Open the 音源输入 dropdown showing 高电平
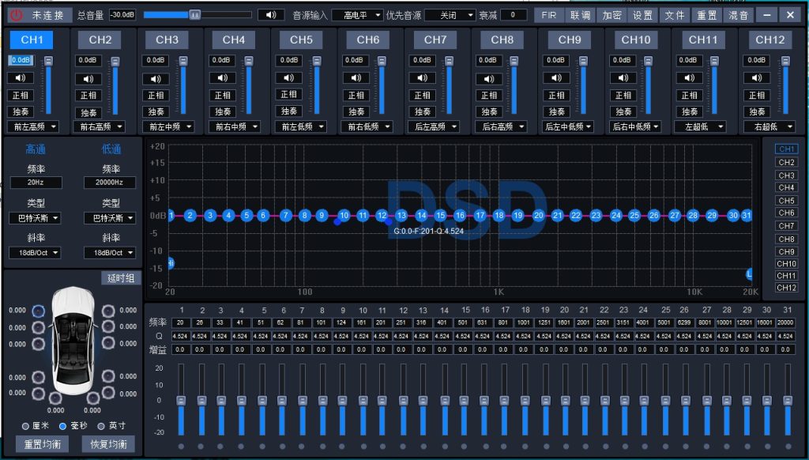 [357, 16]
